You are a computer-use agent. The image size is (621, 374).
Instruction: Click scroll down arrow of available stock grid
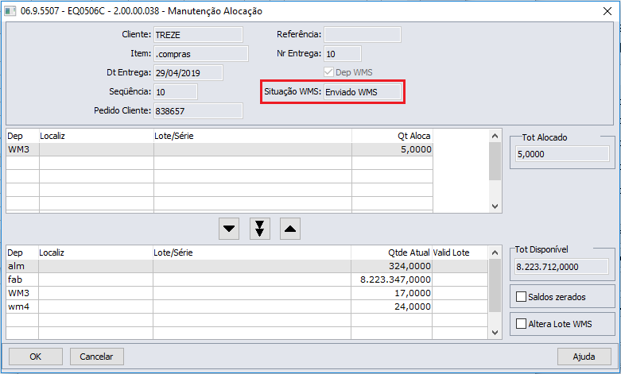[x=495, y=333]
